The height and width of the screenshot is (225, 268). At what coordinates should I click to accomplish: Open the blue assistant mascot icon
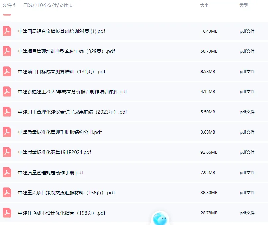(x=160, y=218)
